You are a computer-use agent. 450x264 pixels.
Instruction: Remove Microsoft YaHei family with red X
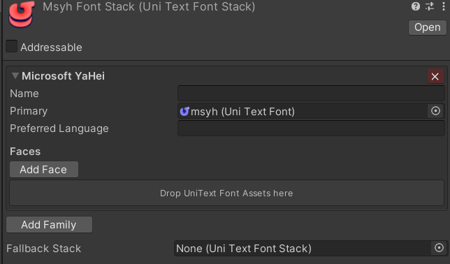coord(435,76)
